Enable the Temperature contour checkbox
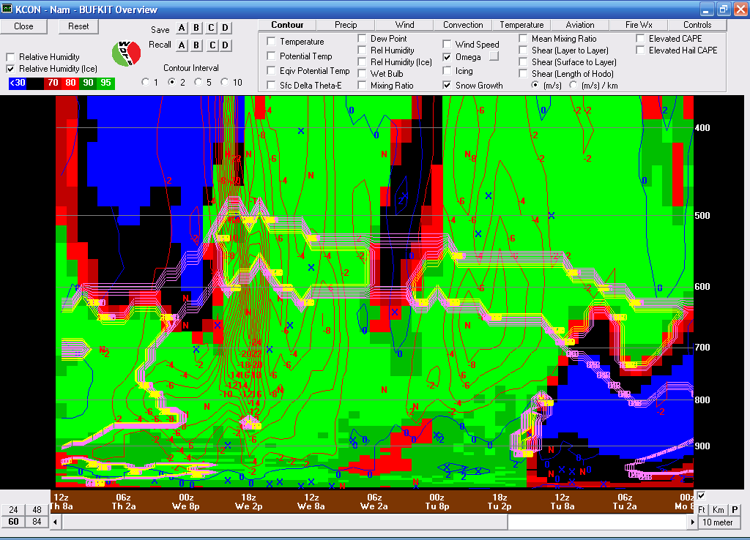Viewport: 750px width, 540px height. [271, 41]
